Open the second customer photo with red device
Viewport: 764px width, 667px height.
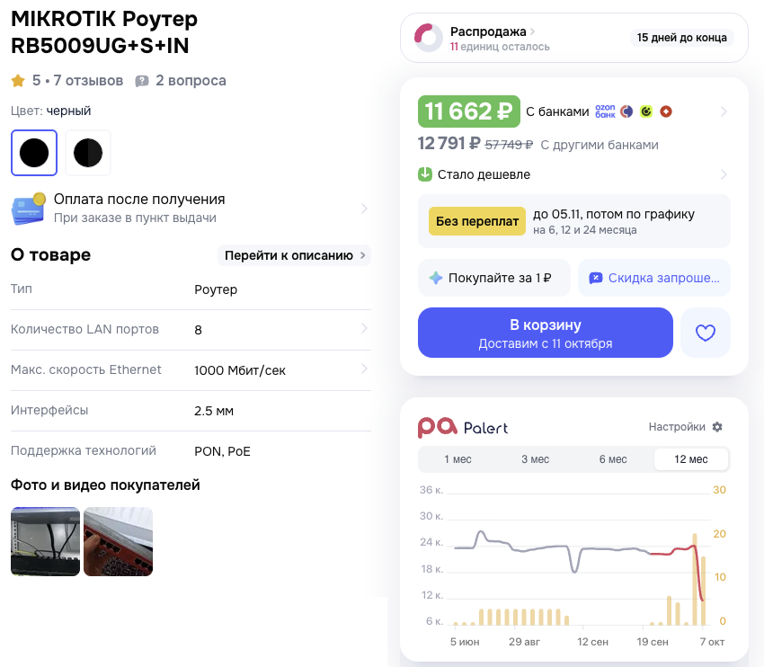pos(119,541)
